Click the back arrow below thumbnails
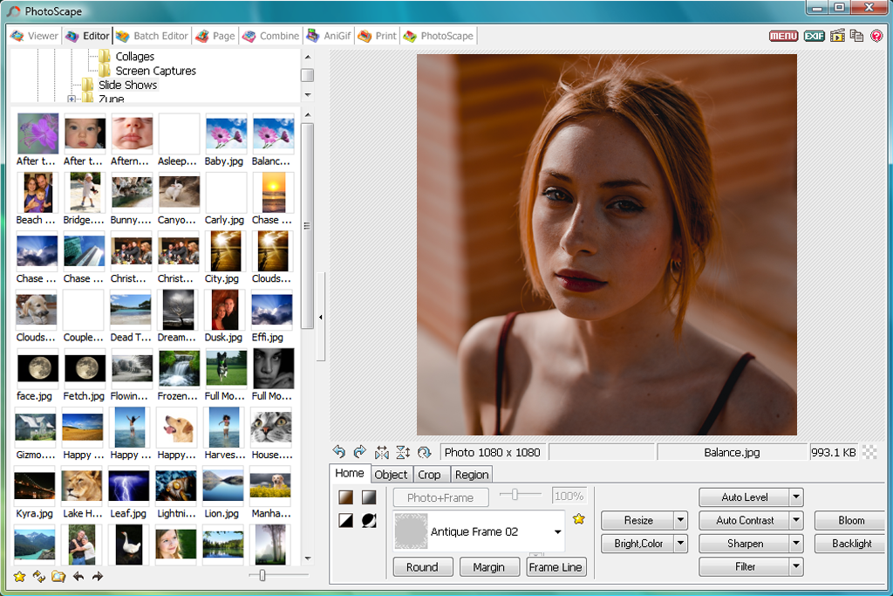893x596 pixels. click(x=78, y=577)
